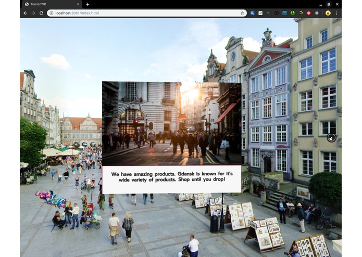The width and height of the screenshot is (362, 257).
Task: Click the "We have amazing products" description text
Action: click(x=172, y=177)
